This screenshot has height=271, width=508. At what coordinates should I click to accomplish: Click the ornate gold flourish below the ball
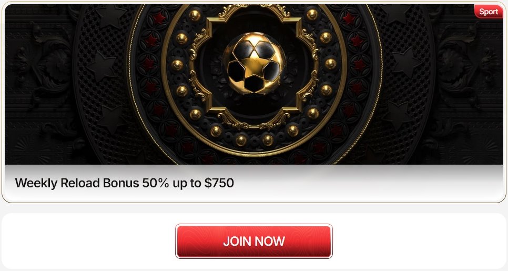(x=254, y=121)
